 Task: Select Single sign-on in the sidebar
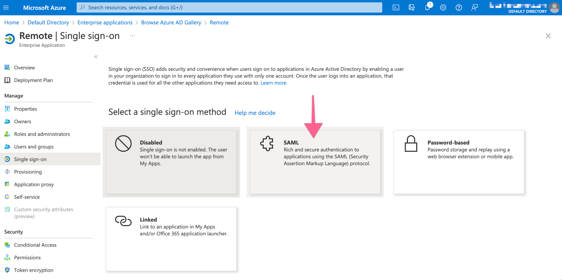pos(31,159)
